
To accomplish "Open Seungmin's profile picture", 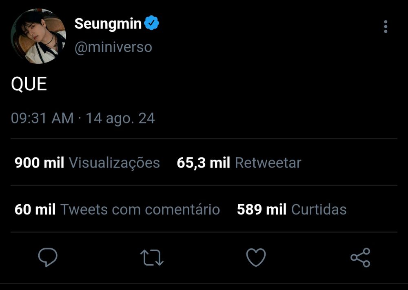I will (x=38, y=36).
